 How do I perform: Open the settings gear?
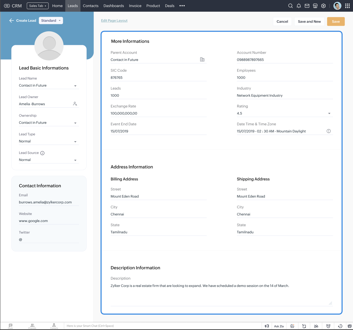coord(323,6)
